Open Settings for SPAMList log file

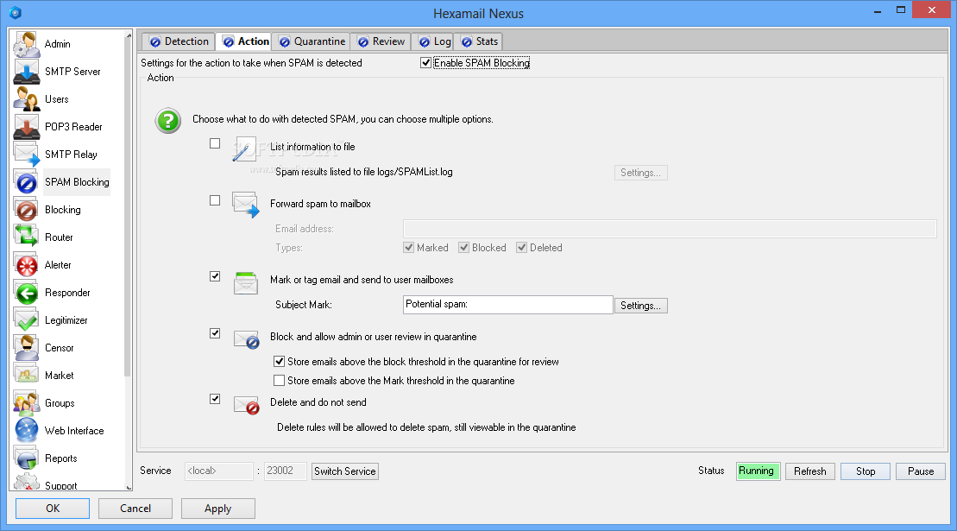point(640,173)
